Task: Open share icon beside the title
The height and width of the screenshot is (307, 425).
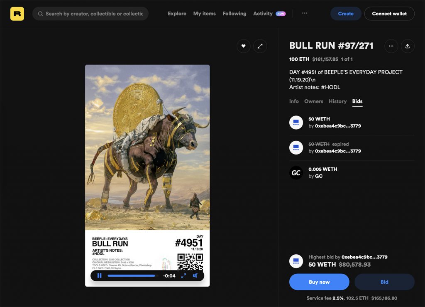Action: point(408,46)
